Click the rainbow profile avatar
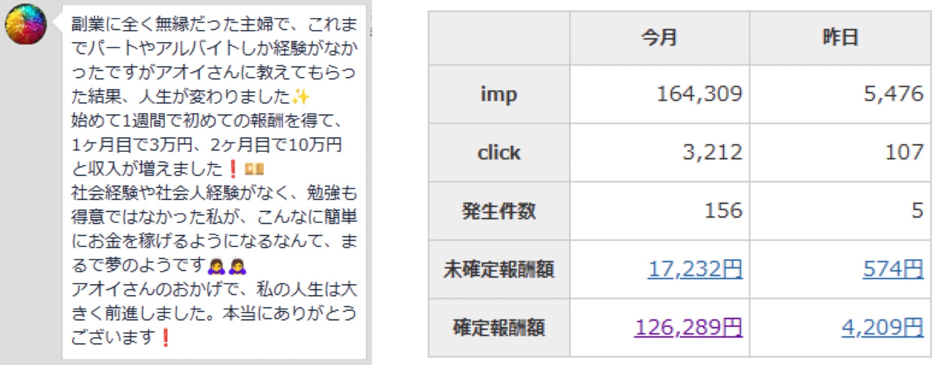Viewport: 941px width, 365px height. coord(26,24)
